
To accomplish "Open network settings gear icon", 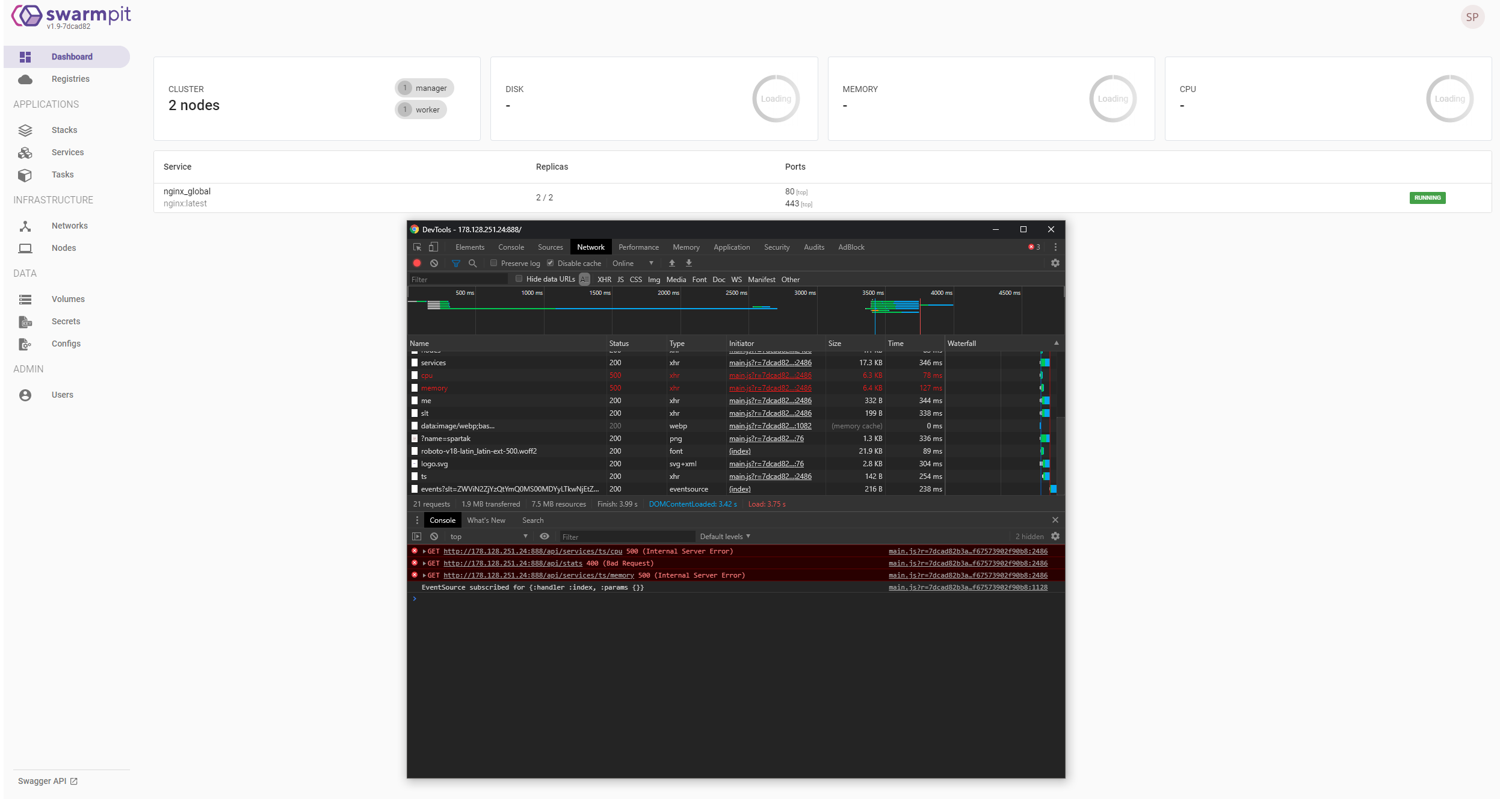I will [1055, 263].
